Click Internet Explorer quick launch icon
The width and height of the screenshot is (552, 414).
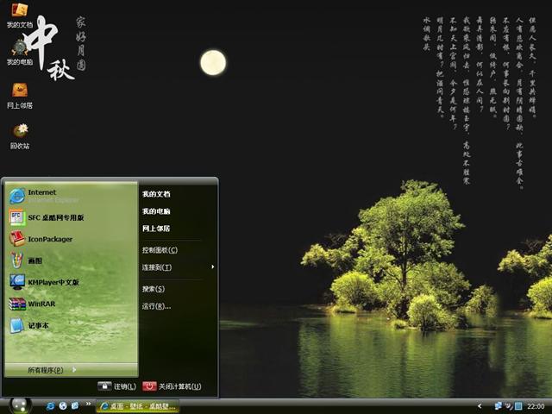pos(50,406)
